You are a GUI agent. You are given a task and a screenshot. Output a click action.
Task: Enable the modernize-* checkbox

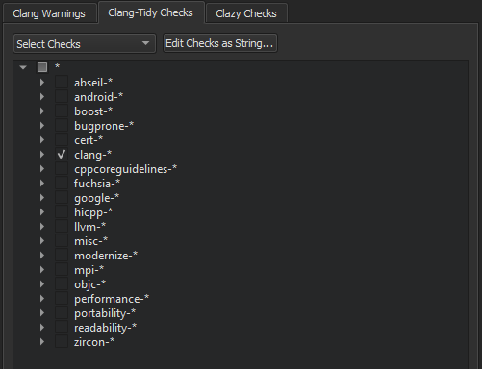(x=62, y=256)
